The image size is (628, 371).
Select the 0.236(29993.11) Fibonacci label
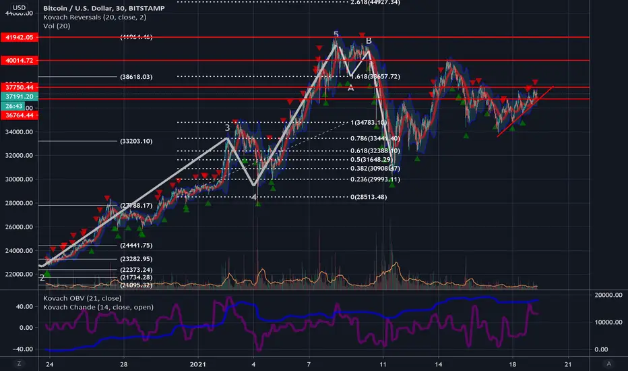coord(375,179)
